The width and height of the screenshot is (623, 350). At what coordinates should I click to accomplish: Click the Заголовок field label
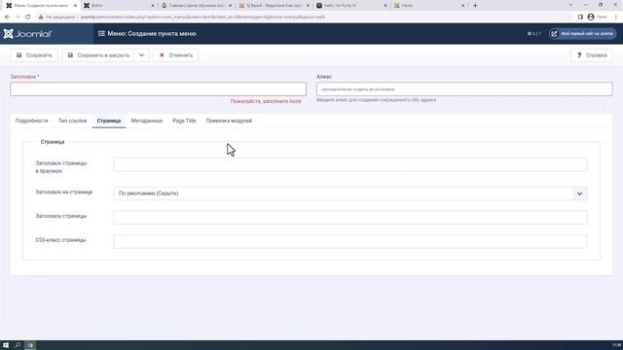pyautogui.click(x=24, y=77)
